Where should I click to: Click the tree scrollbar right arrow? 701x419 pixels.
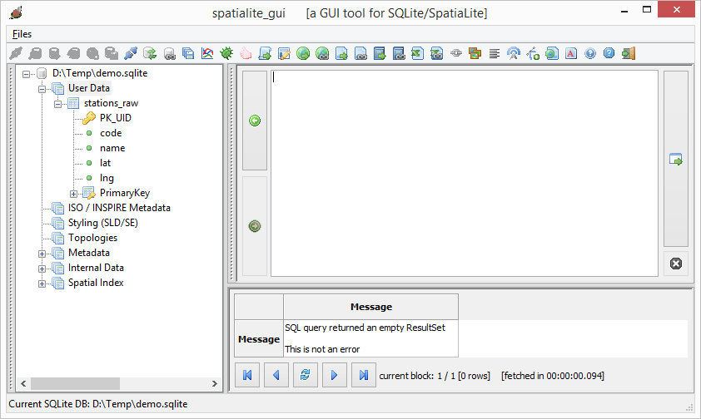pos(215,384)
